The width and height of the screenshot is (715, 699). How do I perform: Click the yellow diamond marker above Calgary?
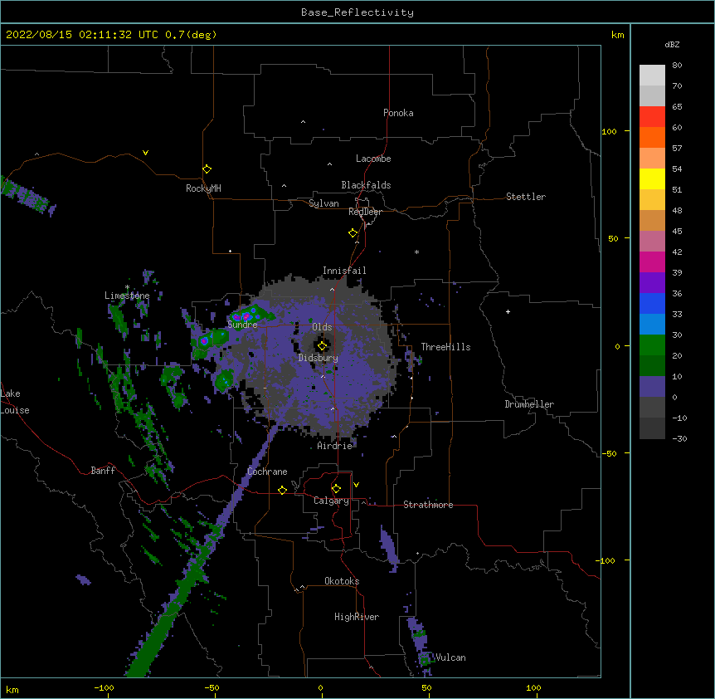336,489
